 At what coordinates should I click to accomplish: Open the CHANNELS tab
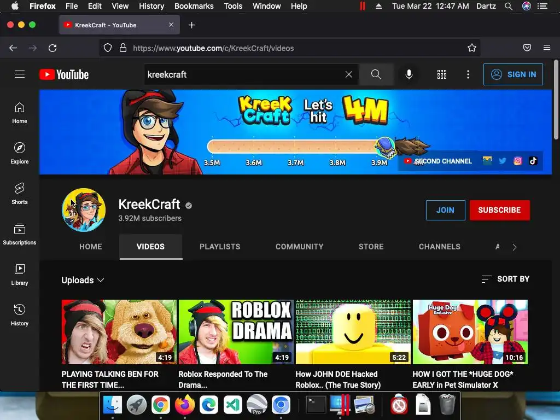click(x=440, y=247)
